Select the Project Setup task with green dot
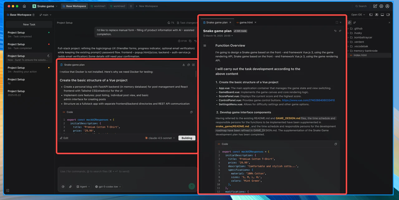This screenshot has width=399, height=200. pos(29,34)
